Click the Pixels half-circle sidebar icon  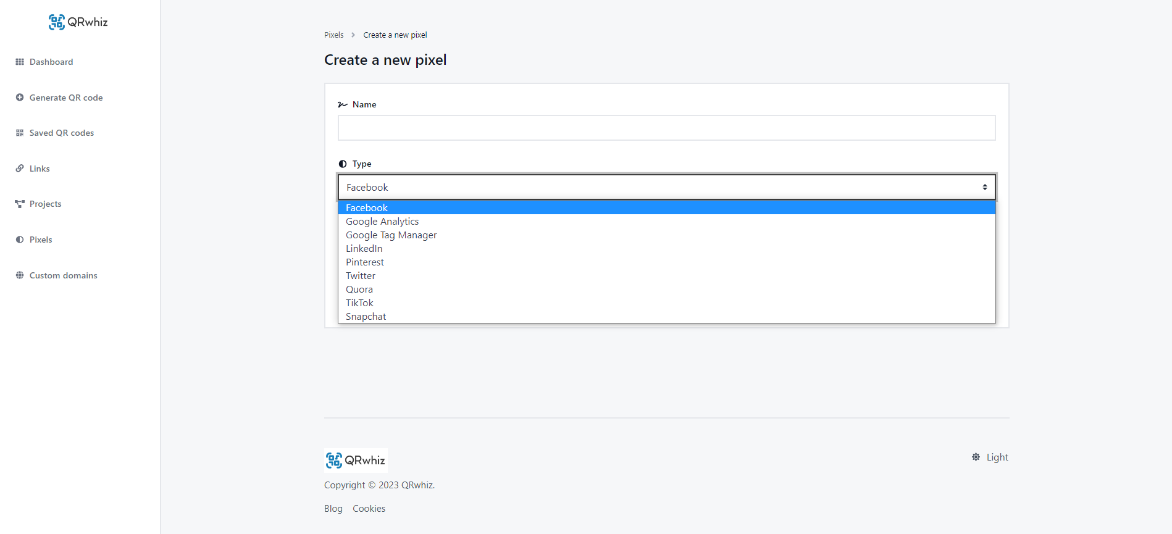20,240
